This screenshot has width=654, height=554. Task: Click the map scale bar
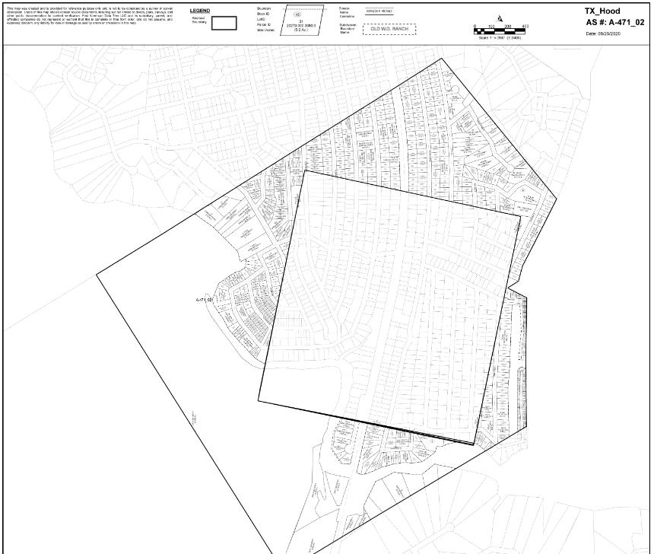500,30
